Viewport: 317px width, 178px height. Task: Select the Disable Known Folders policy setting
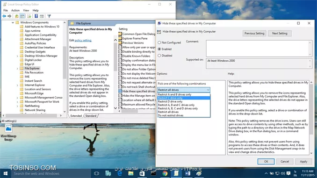(134, 56)
